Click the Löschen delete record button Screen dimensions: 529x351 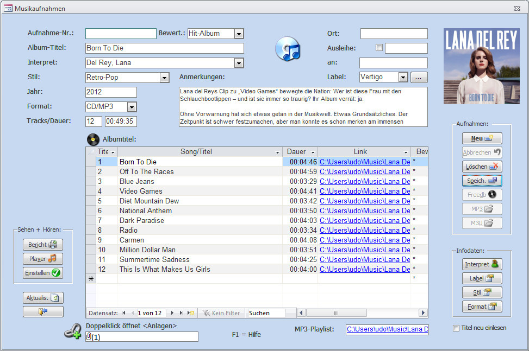pyautogui.click(x=482, y=167)
